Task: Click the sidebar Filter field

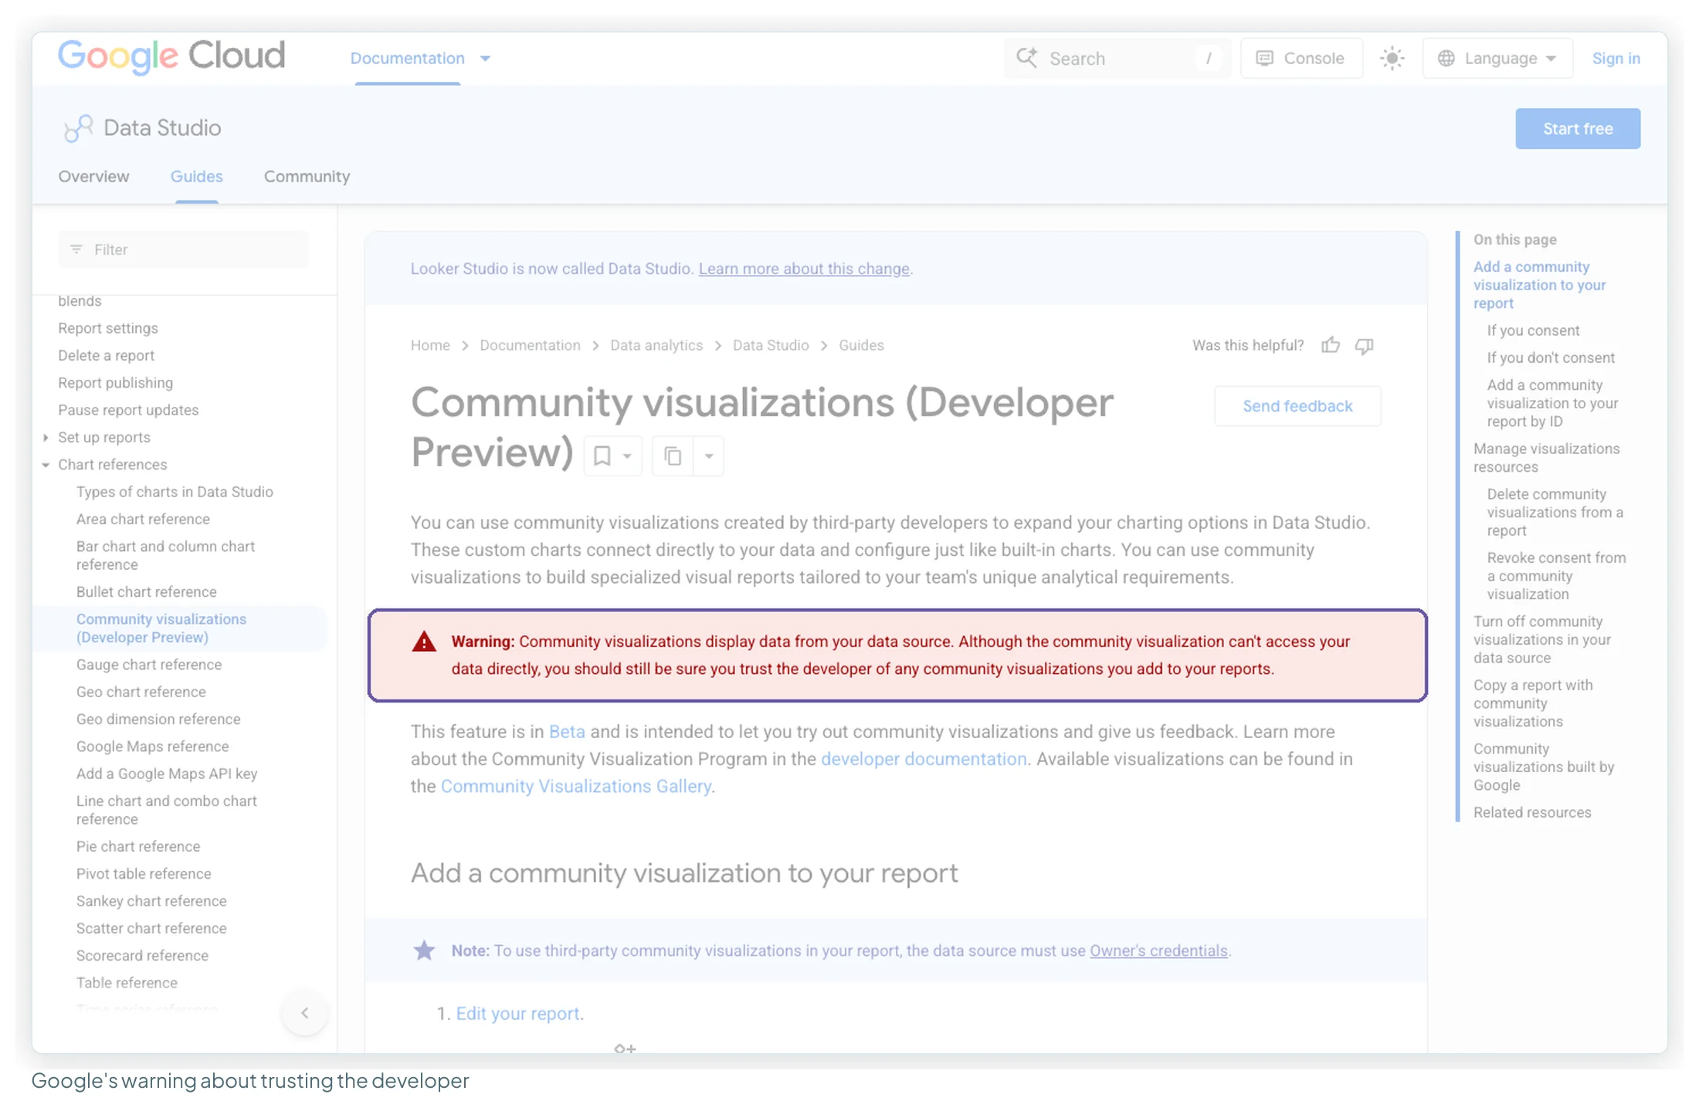Action: [x=183, y=249]
